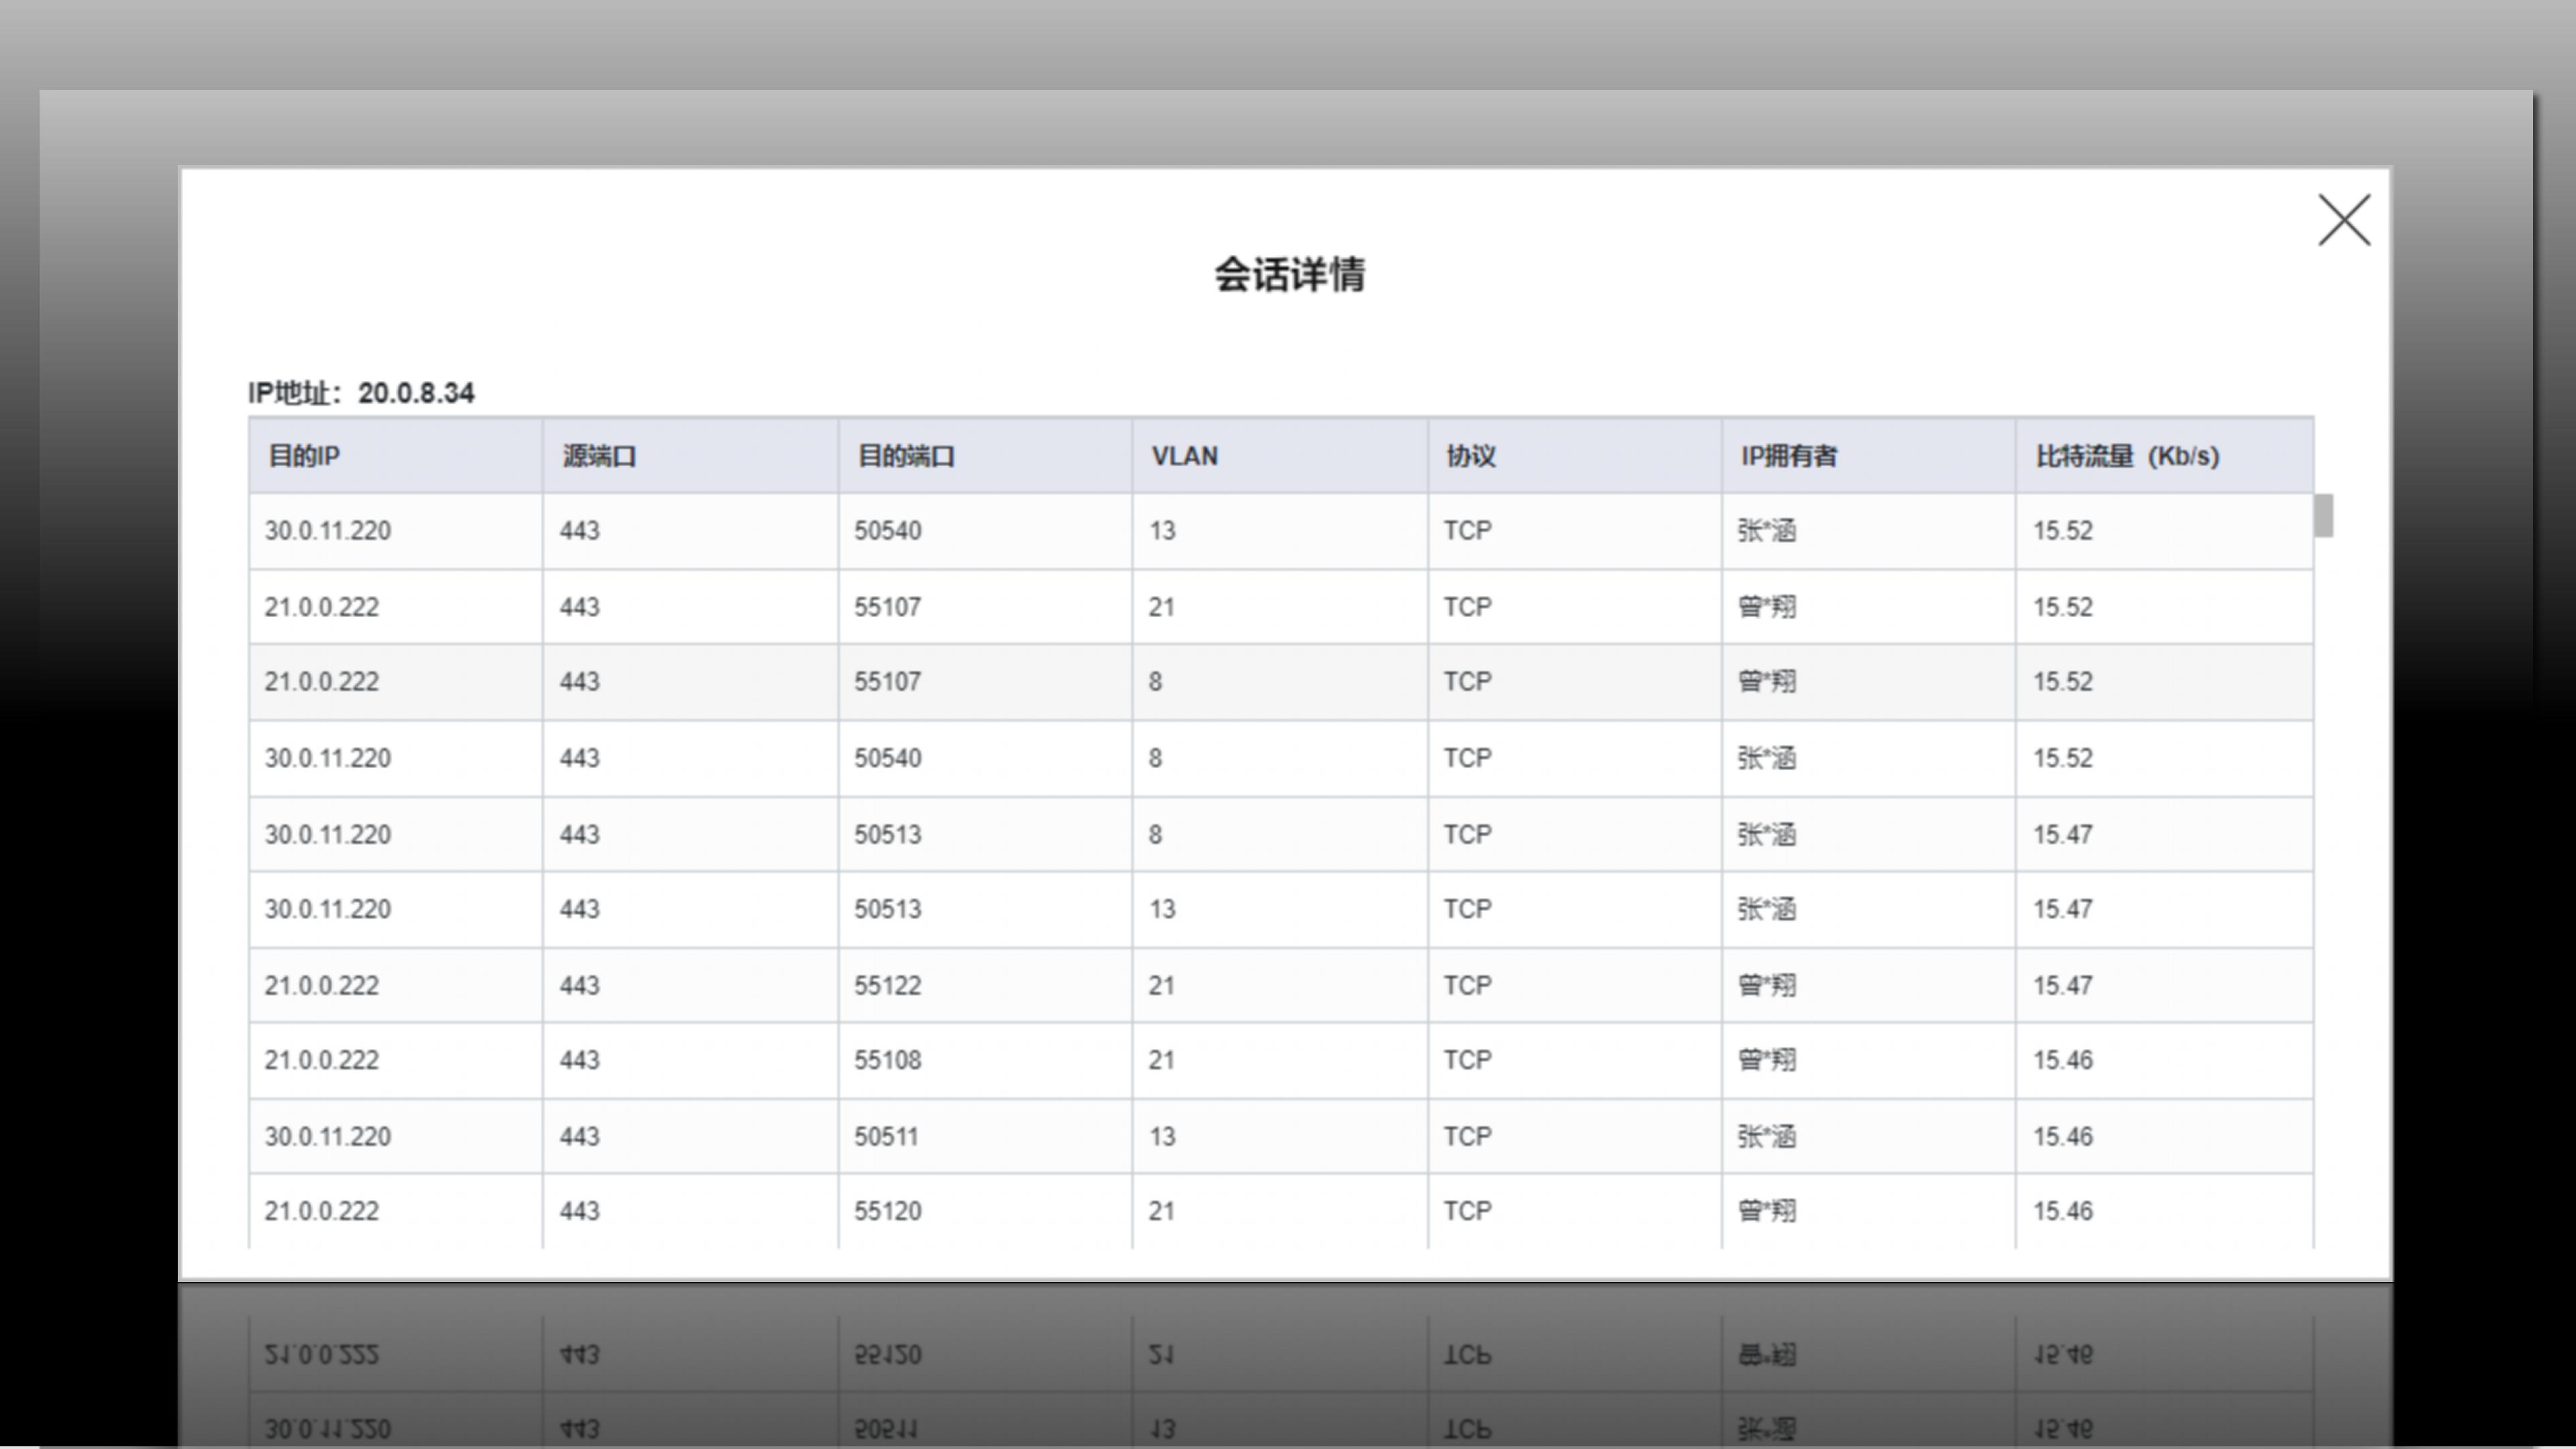The width and height of the screenshot is (2576, 1449).
Task: Click 15.47 traffic value in port 50513 VLAN 8 row
Action: [x=2062, y=835]
